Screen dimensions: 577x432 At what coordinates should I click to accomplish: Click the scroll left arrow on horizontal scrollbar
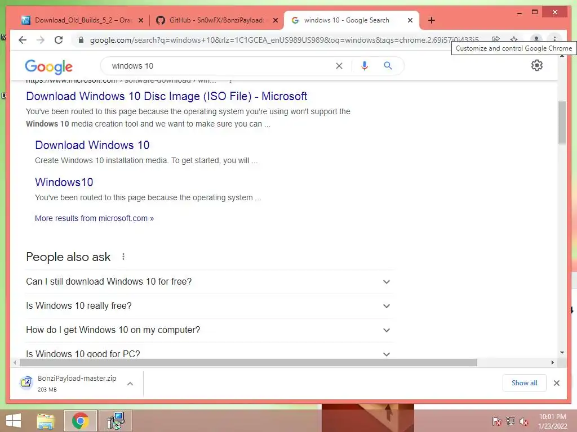15,363
